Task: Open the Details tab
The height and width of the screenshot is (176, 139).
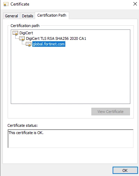Action: click(27, 16)
